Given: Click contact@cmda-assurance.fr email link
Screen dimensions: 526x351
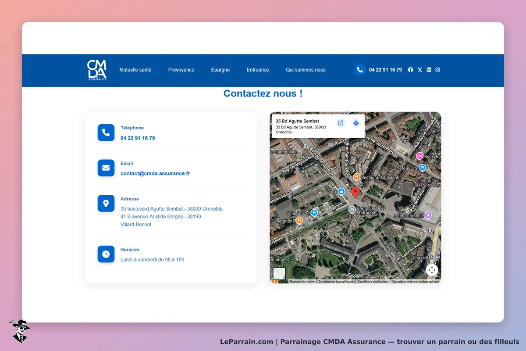Looking at the screenshot, I should pyautogui.click(x=155, y=173).
